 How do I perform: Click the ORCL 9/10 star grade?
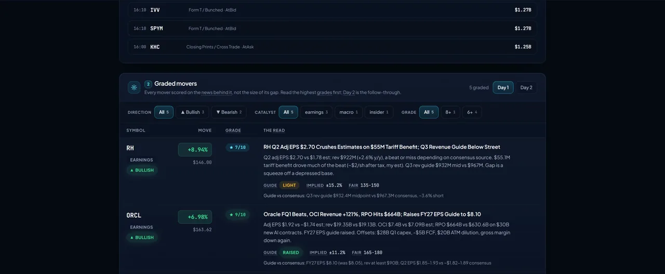tap(237, 214)
